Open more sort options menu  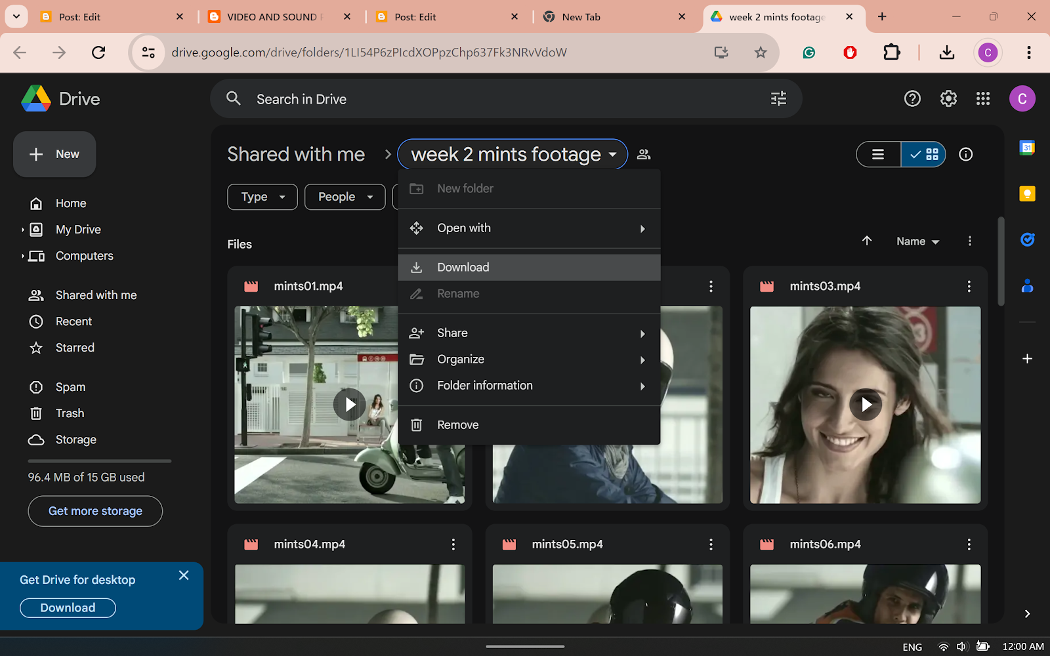pyautogui.click(x=969, y=241)
